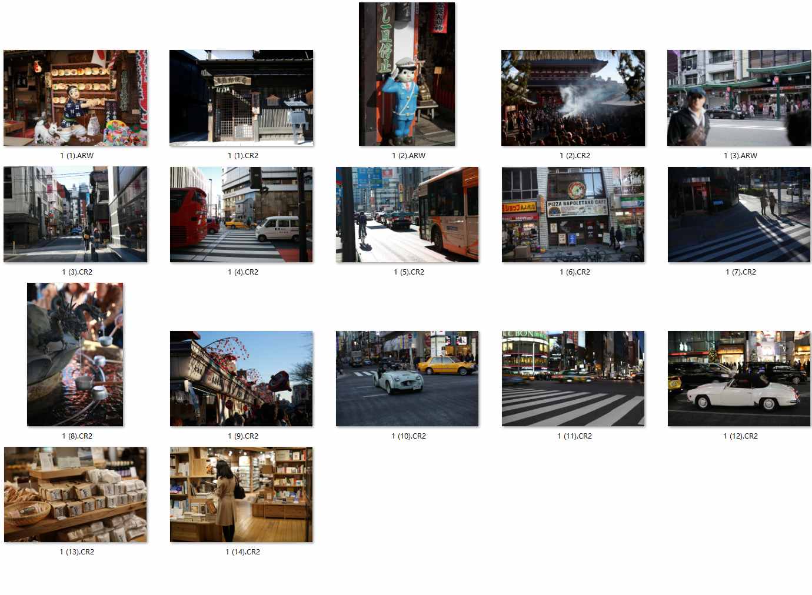Select the 1 (3).CR2 street alley thumbnail

pyautogui.click(x=75, y=215)
